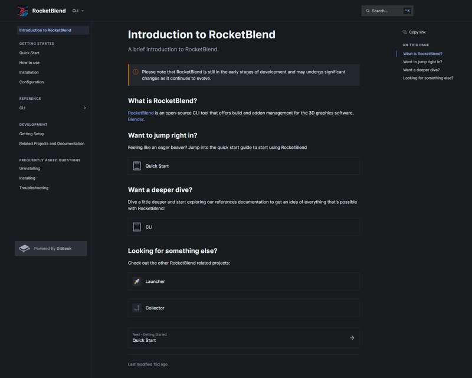Jump to 'Want a deeper dive?' section
Image resolution: width=472 pixels, height=378 pixels.
click(x=421, y=70)
